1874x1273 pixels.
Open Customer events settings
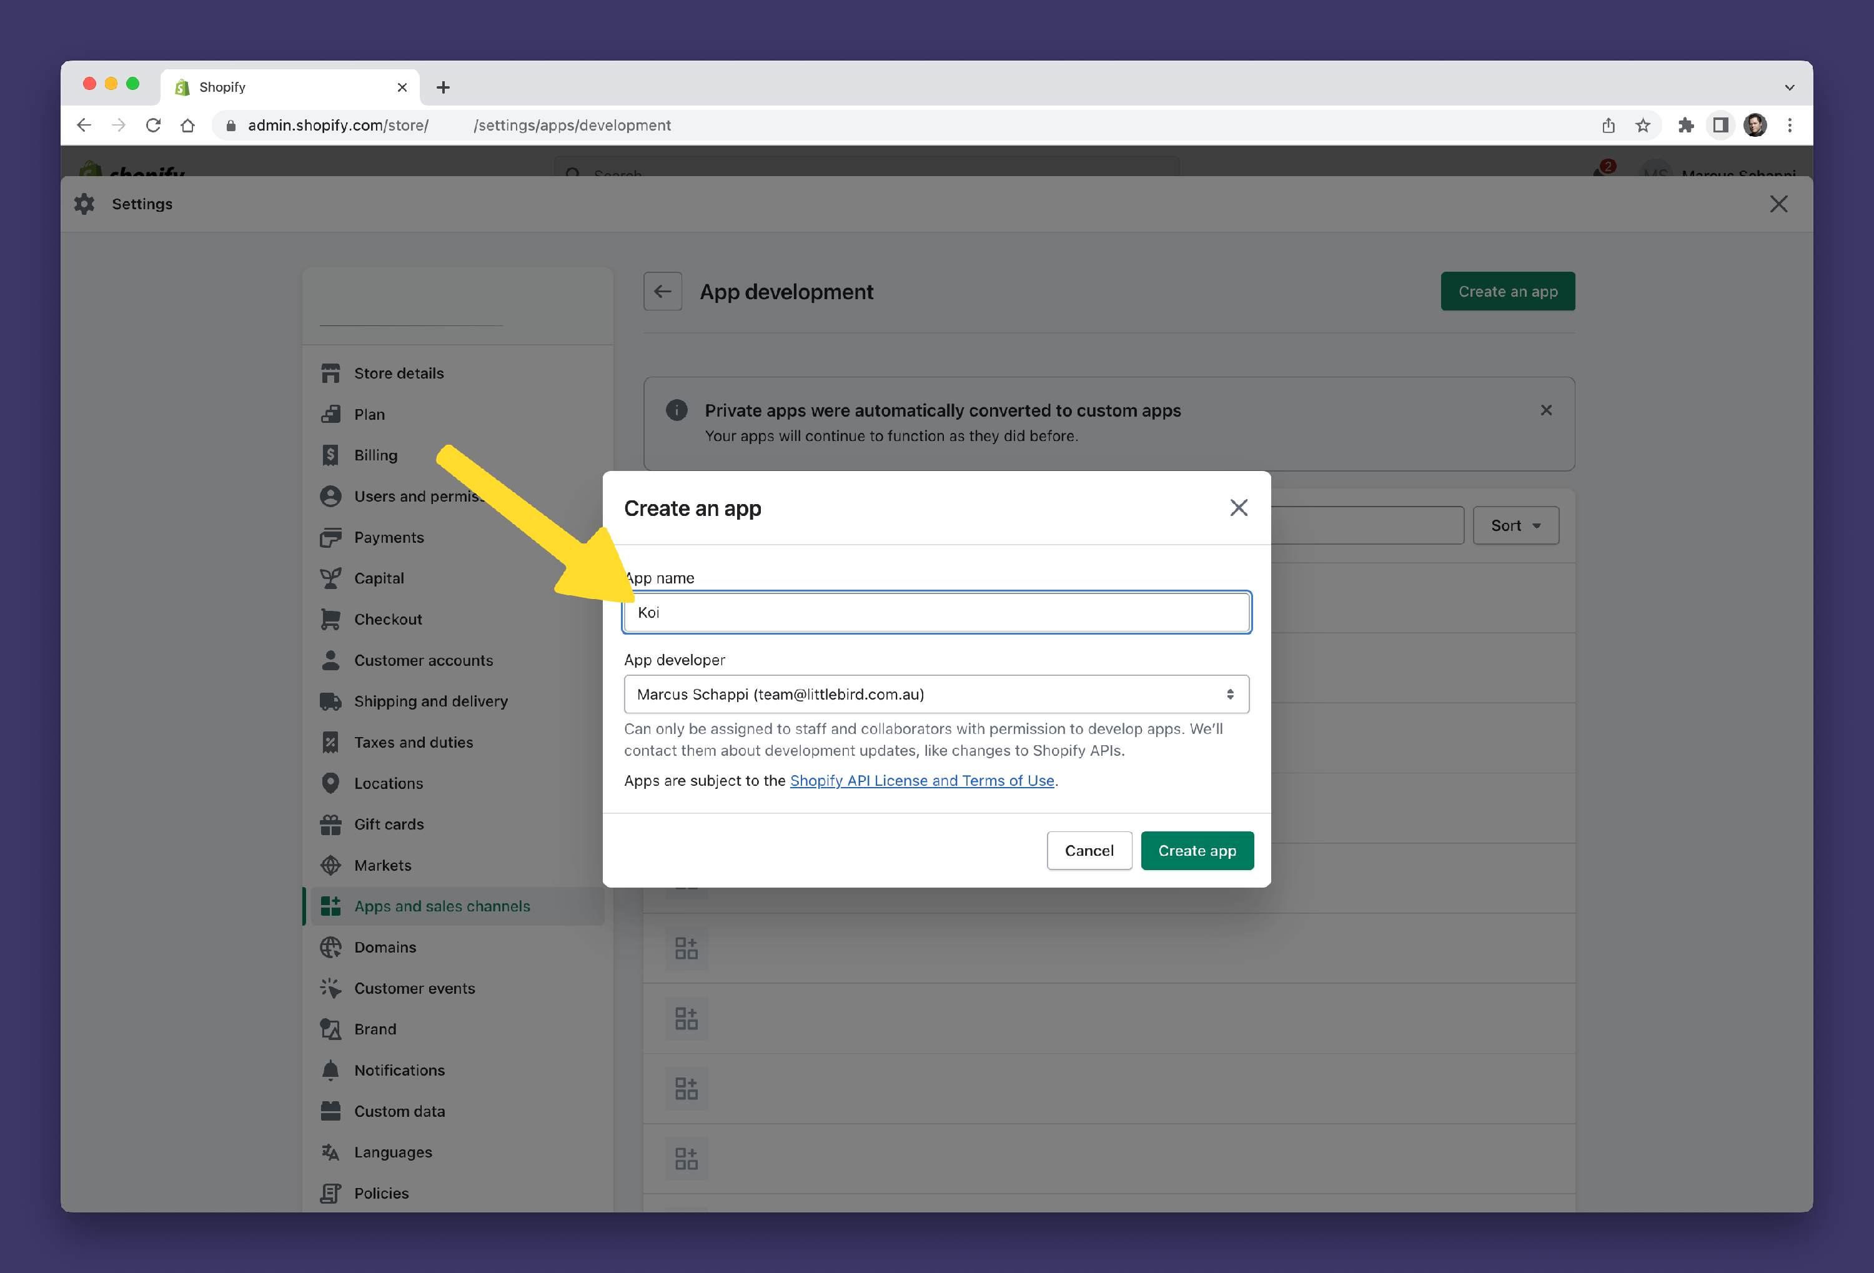pyautogui.click(x=415, y=988)
